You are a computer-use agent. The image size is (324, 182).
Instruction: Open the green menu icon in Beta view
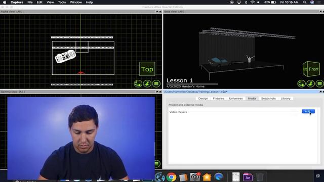click(319, 83)
